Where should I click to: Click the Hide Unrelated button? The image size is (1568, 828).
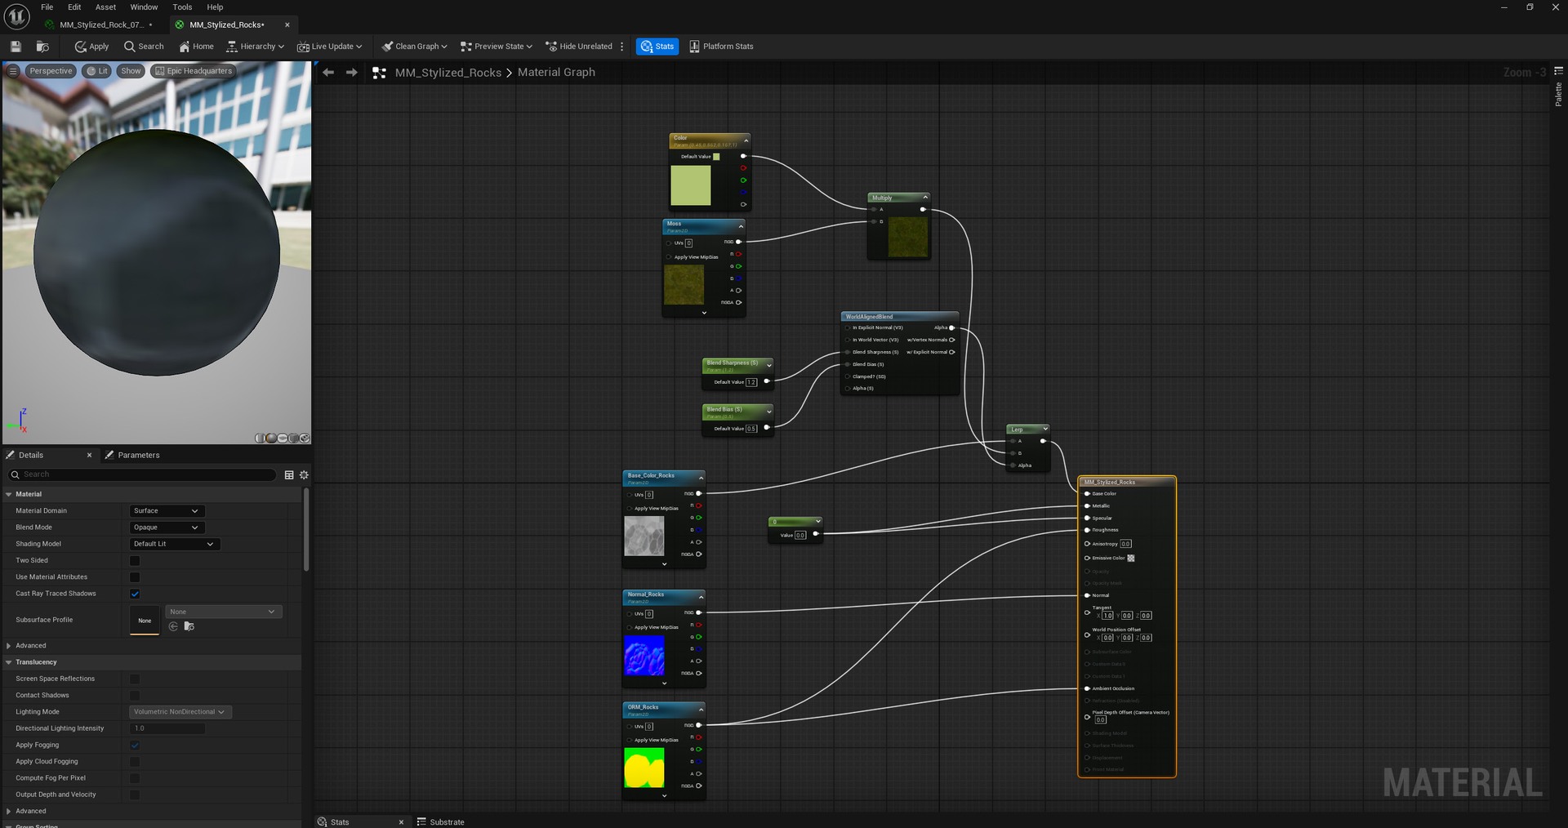pos(579,47)
